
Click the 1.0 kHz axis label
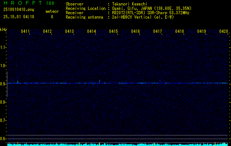coord(3,66)
